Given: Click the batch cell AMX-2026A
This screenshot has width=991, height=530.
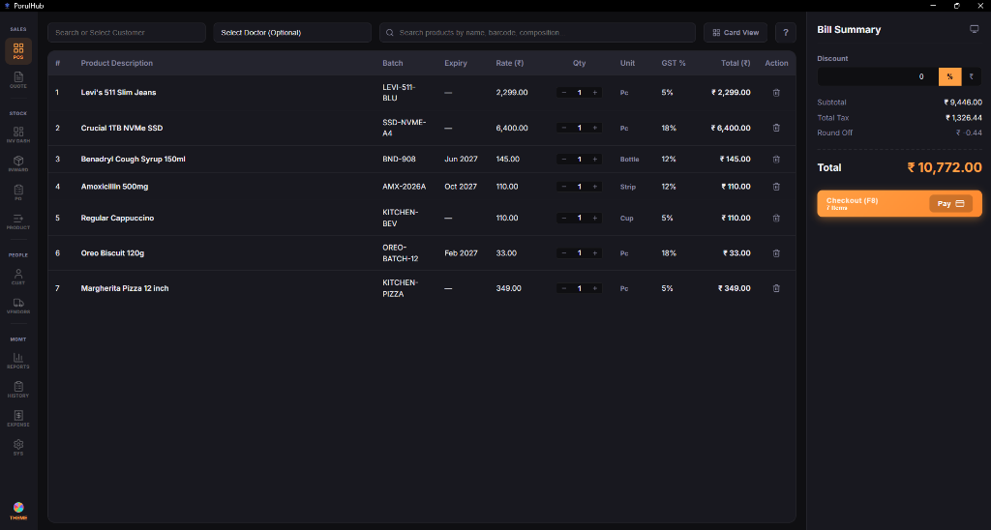Looking at the screenshot, I should (x=405, y=187).
